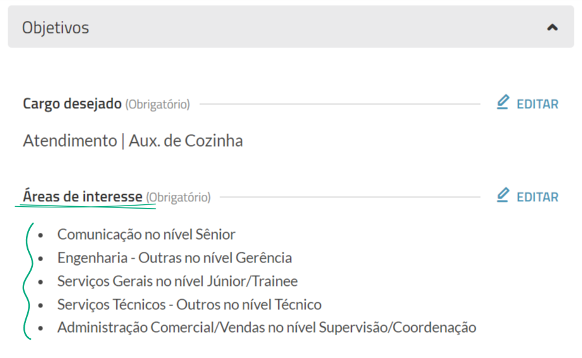Click Obrigatório note next to Cargo desejado
The height and width of the screenshot is (358, 582).
[158, 104]
